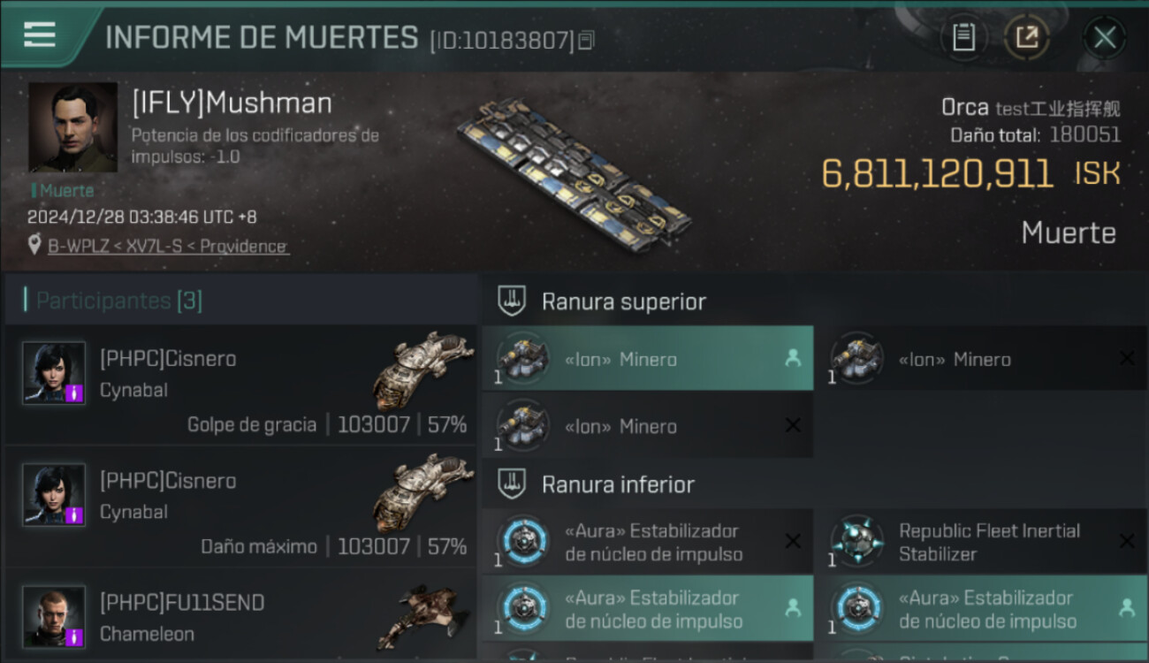Click the Ranura inferior shield icon
This screenshot has width=1149, height=663.
[512, 484]
